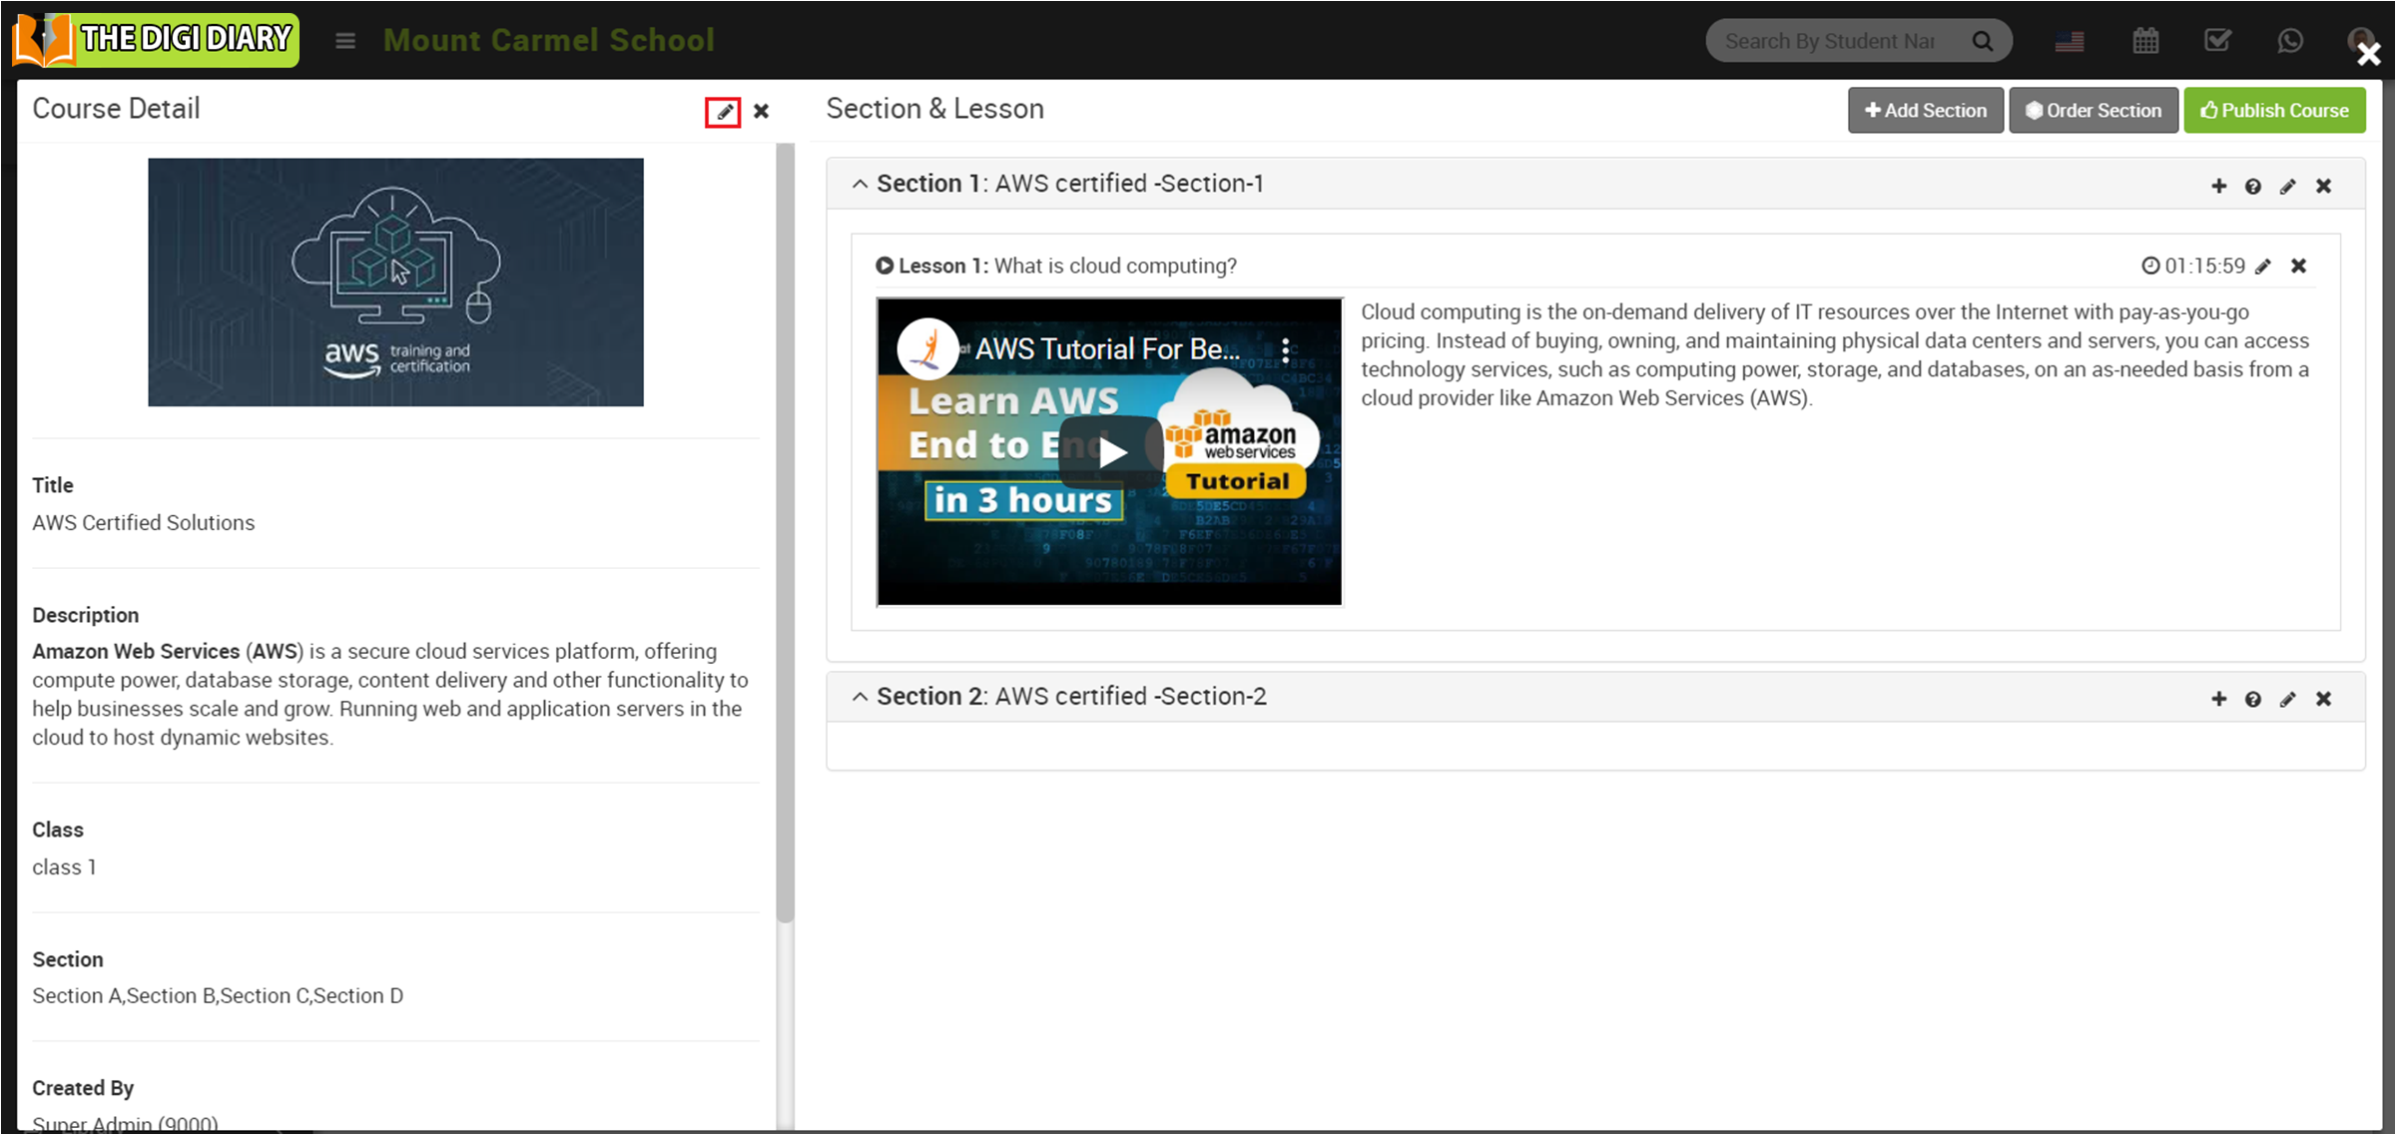
Task: Open the question mark icon in Section 1
Action: click(x=2253, y=187)
